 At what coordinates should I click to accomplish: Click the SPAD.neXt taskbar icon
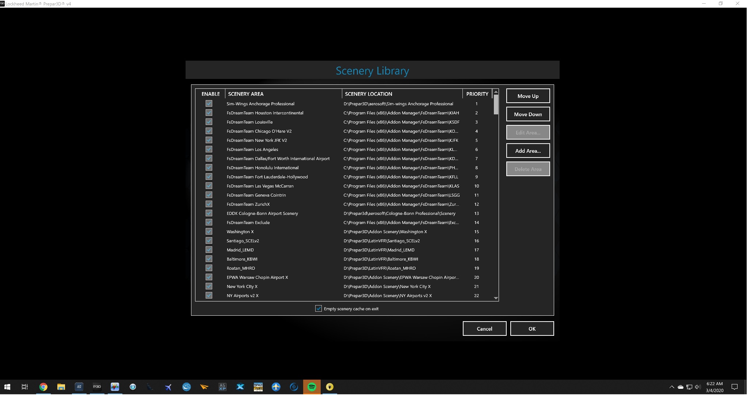(x=258, y=387)
